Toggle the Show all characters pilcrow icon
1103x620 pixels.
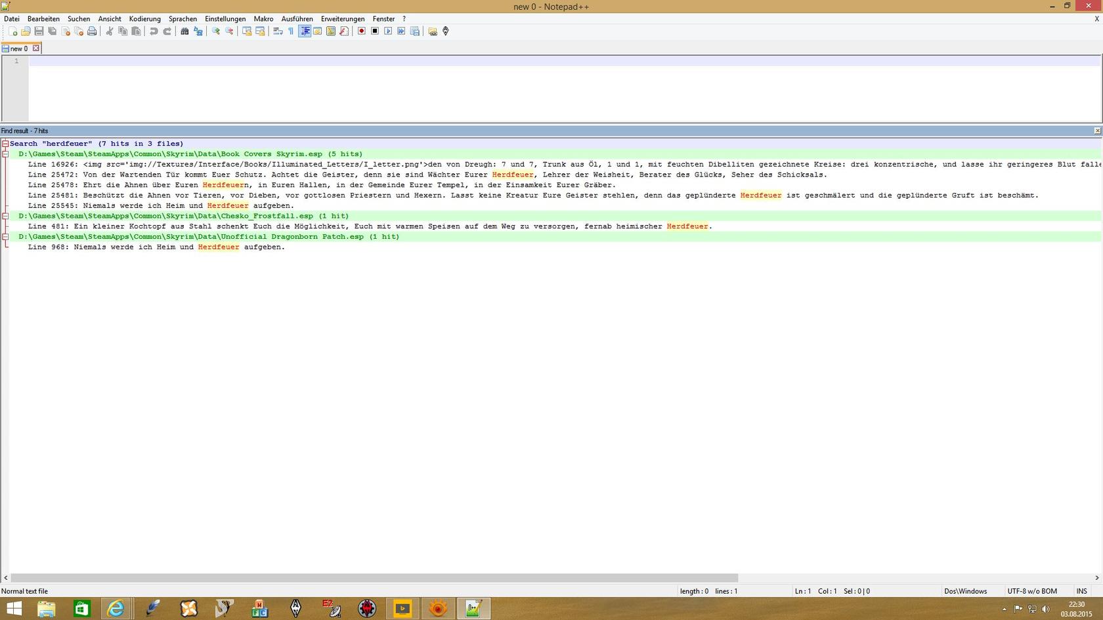pos(291,31)
